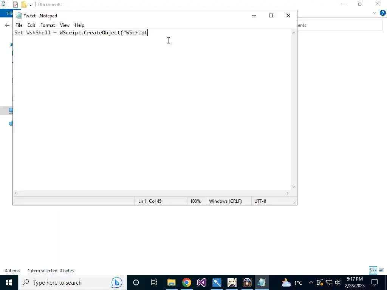Screen dimensions: 387x290
Task: Open File Explorer from the taskbar
Action: click(x=171, y=282)
